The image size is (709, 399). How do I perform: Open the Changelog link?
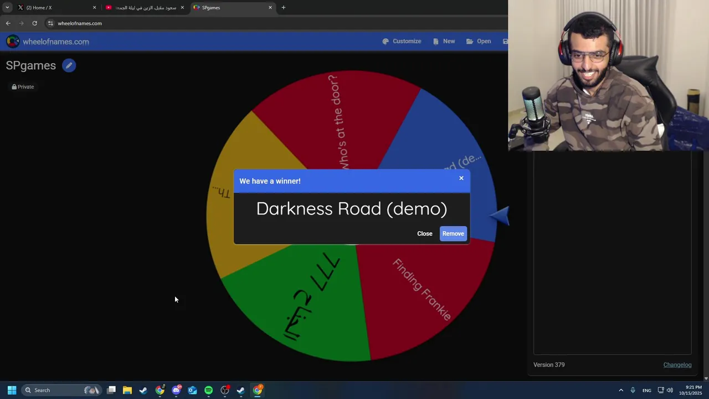tap(677, 365)
